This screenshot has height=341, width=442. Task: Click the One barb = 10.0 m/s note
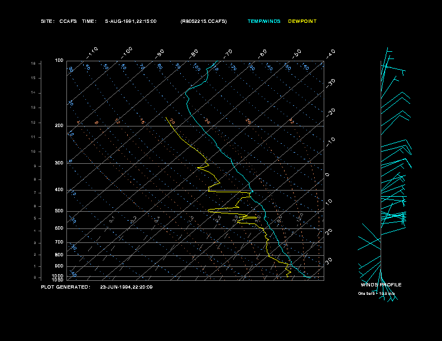point(376,294)
